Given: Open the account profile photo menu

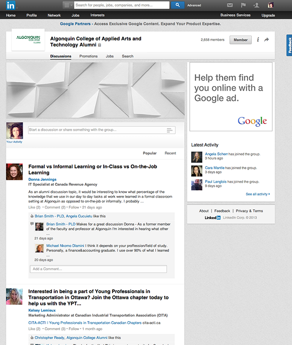Looking at the screenshot, I should point(271,5).
